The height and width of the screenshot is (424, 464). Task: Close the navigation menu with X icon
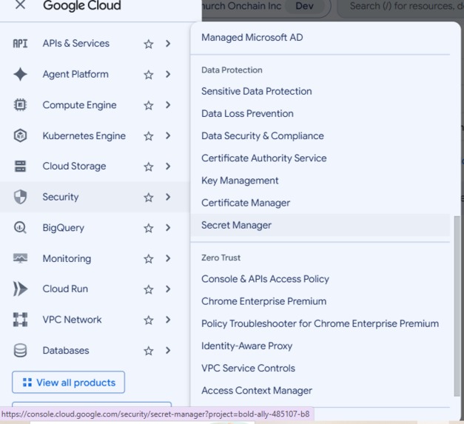tap(20, 4)
